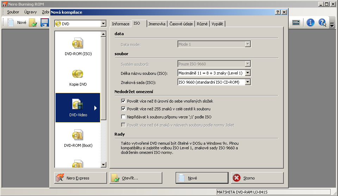Switch to the Vypálit tab
Screen dimensions: 338x196
tap(217, 24)
